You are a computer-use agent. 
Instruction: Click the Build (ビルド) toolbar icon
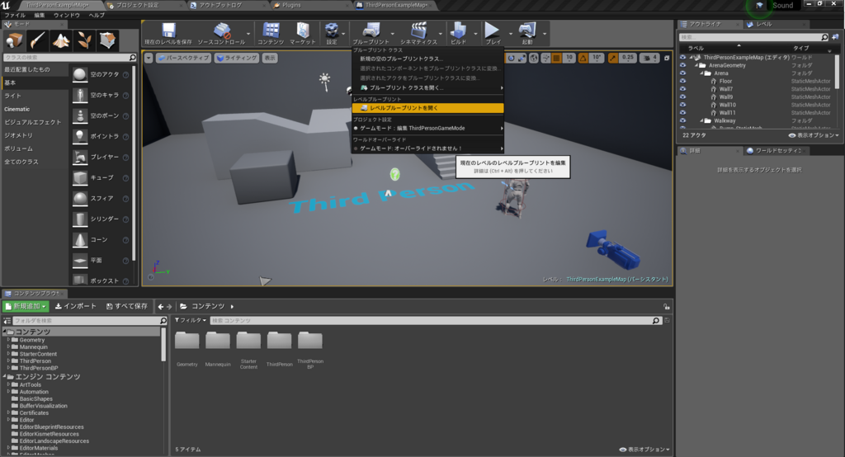pos(458,31)
